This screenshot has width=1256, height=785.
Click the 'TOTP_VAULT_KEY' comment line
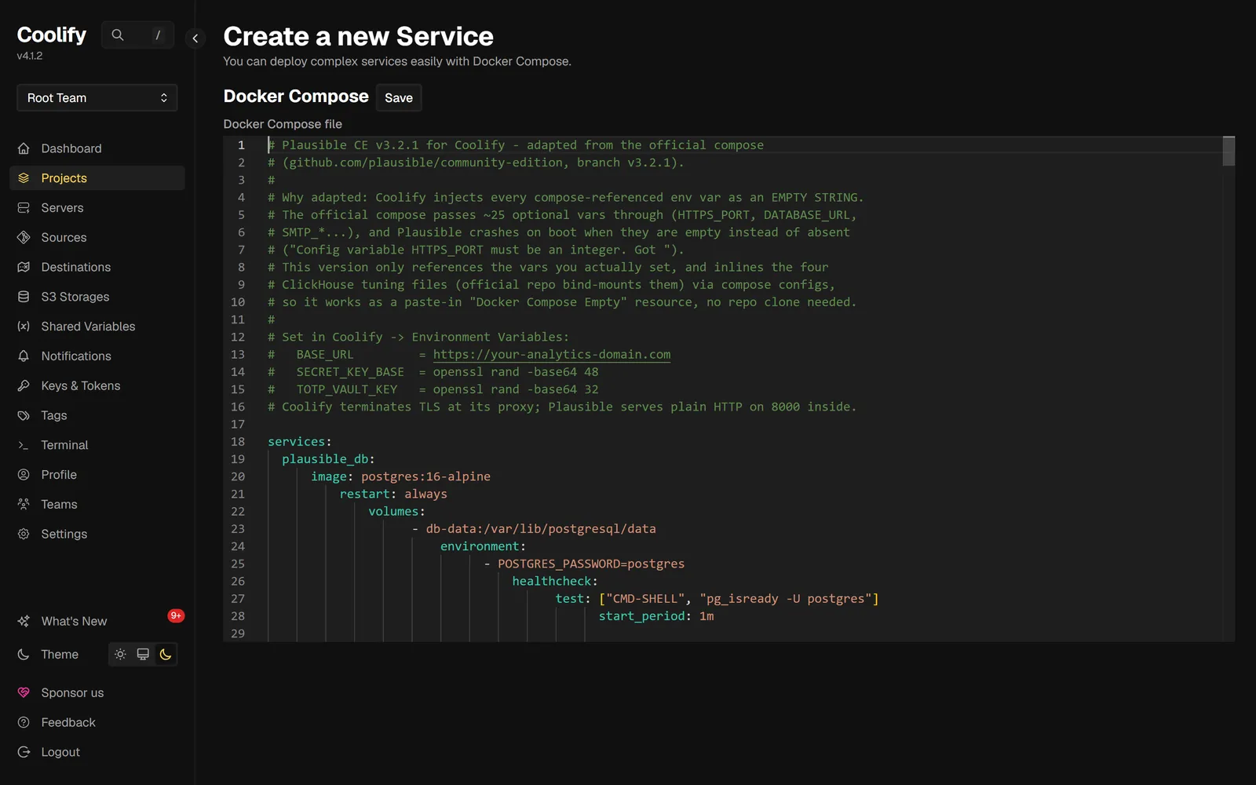pyautogui.click(x=433, y=389)
